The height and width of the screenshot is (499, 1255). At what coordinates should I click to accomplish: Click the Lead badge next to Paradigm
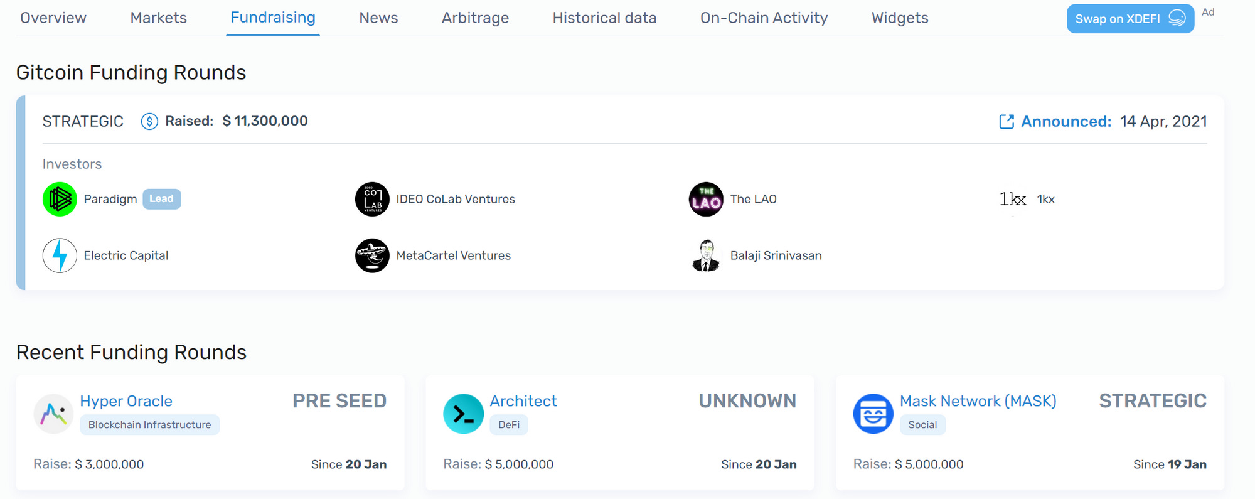162,199
